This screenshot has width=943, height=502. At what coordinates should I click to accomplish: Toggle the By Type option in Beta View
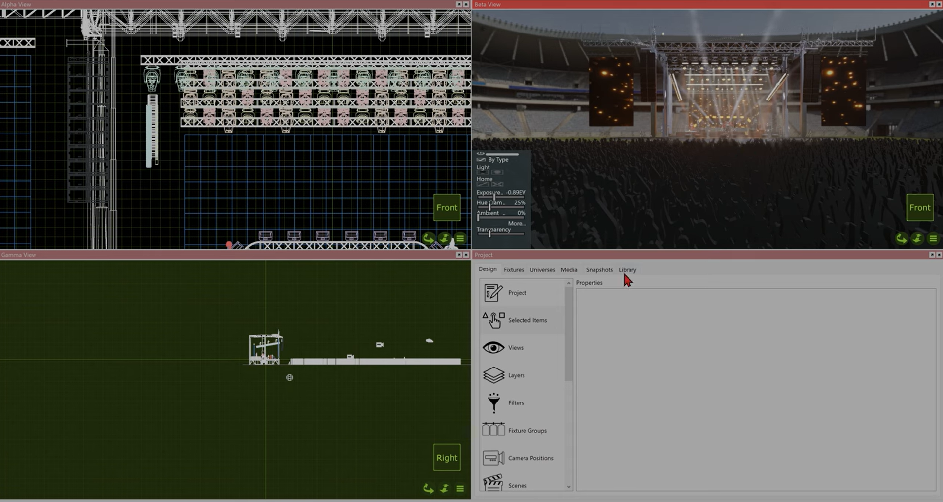497,160
